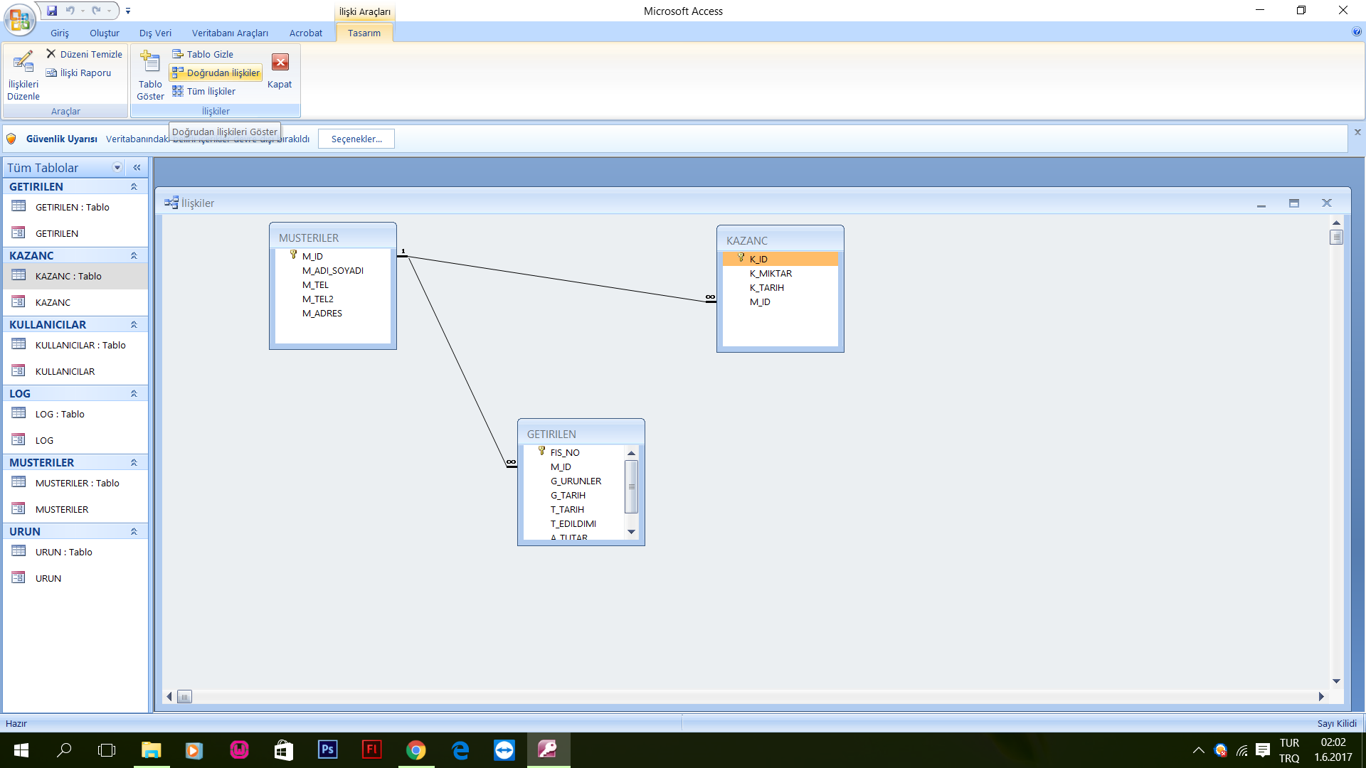Click the Tablo Göster icon

click(x=150, y=63)
